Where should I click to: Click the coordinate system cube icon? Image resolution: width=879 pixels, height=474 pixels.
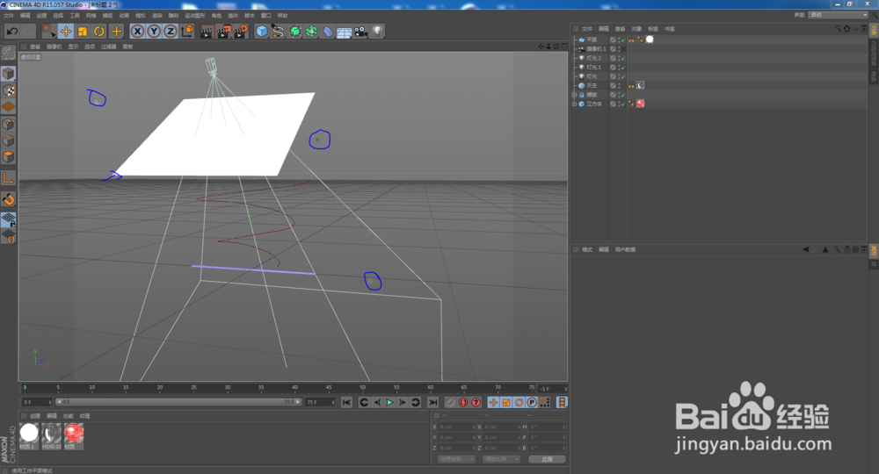[x=187, y=31]
